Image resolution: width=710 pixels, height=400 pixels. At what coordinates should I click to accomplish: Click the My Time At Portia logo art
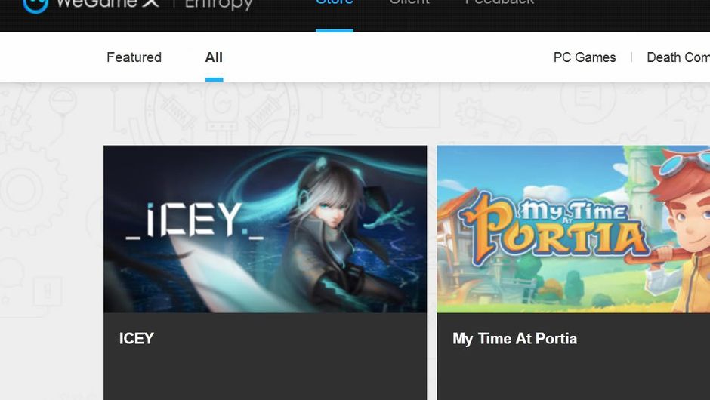pyautogui.click(x=554, y=229)
